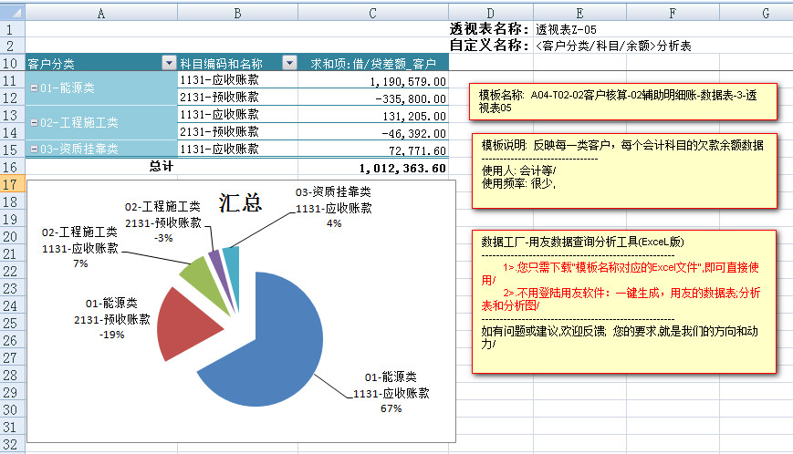Collapse the 03-资质挂靠类 pivot group
This screenshot has width=793, height=454.
pos(34,149)
